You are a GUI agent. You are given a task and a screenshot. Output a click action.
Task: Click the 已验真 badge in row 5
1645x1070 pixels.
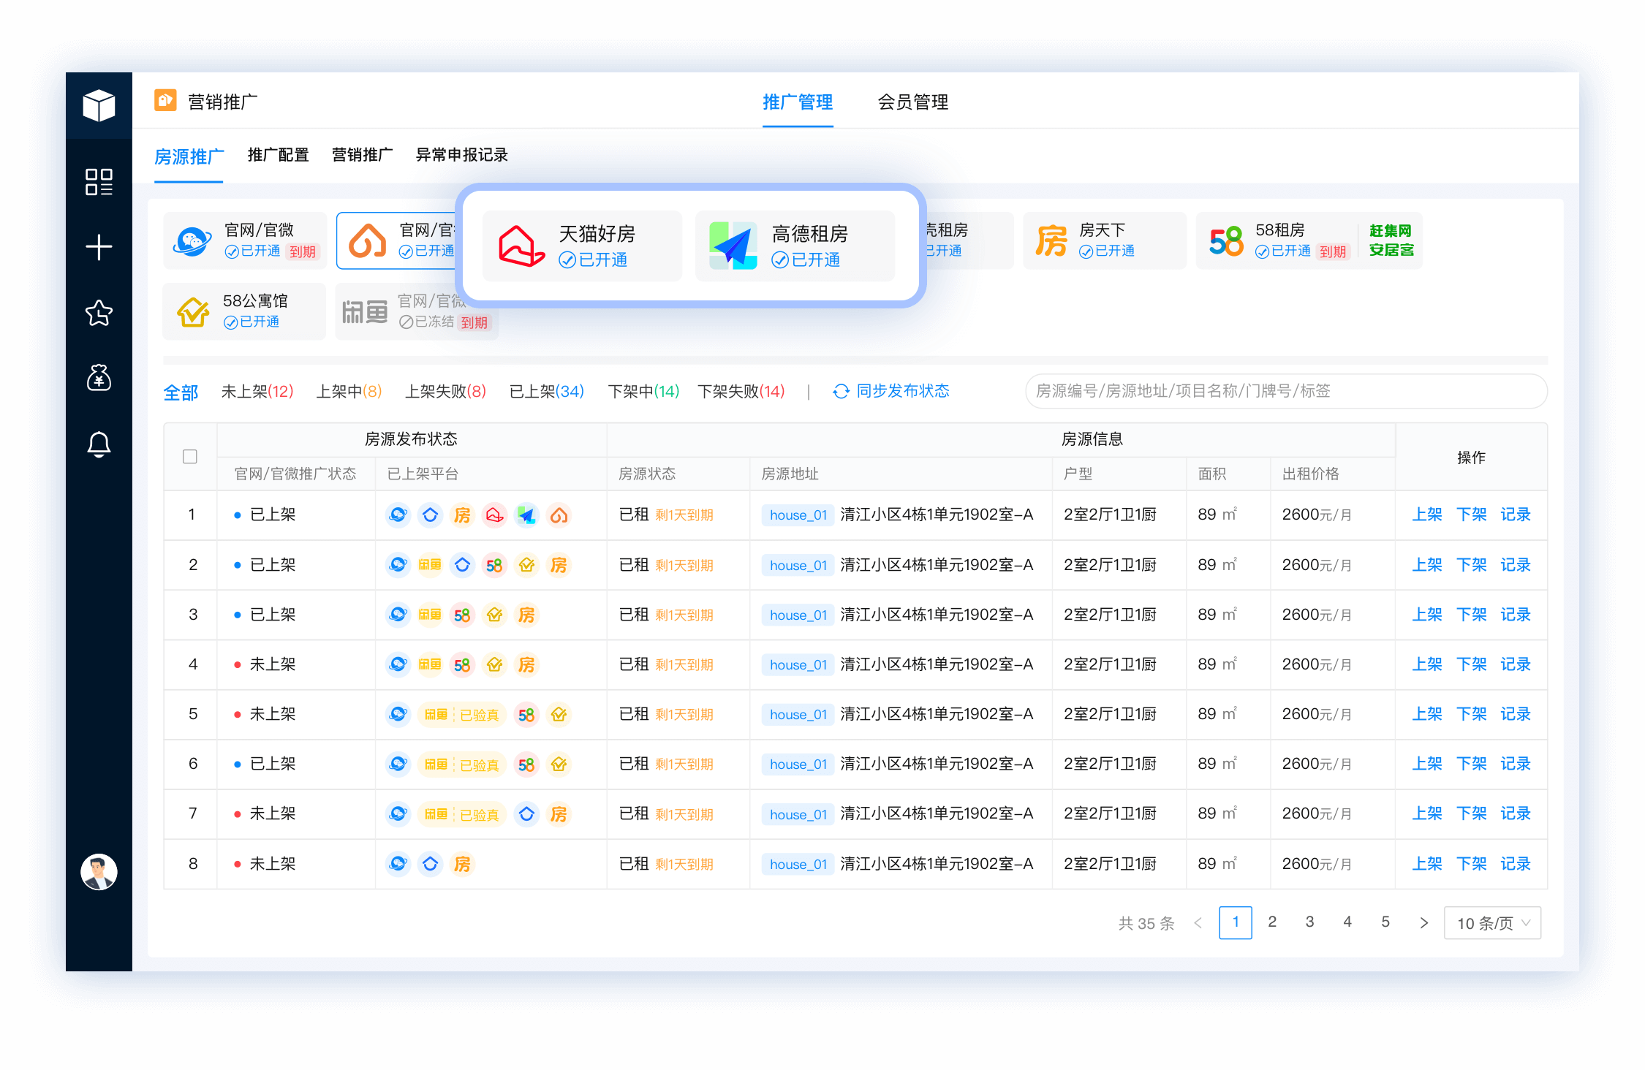[480, 715]
